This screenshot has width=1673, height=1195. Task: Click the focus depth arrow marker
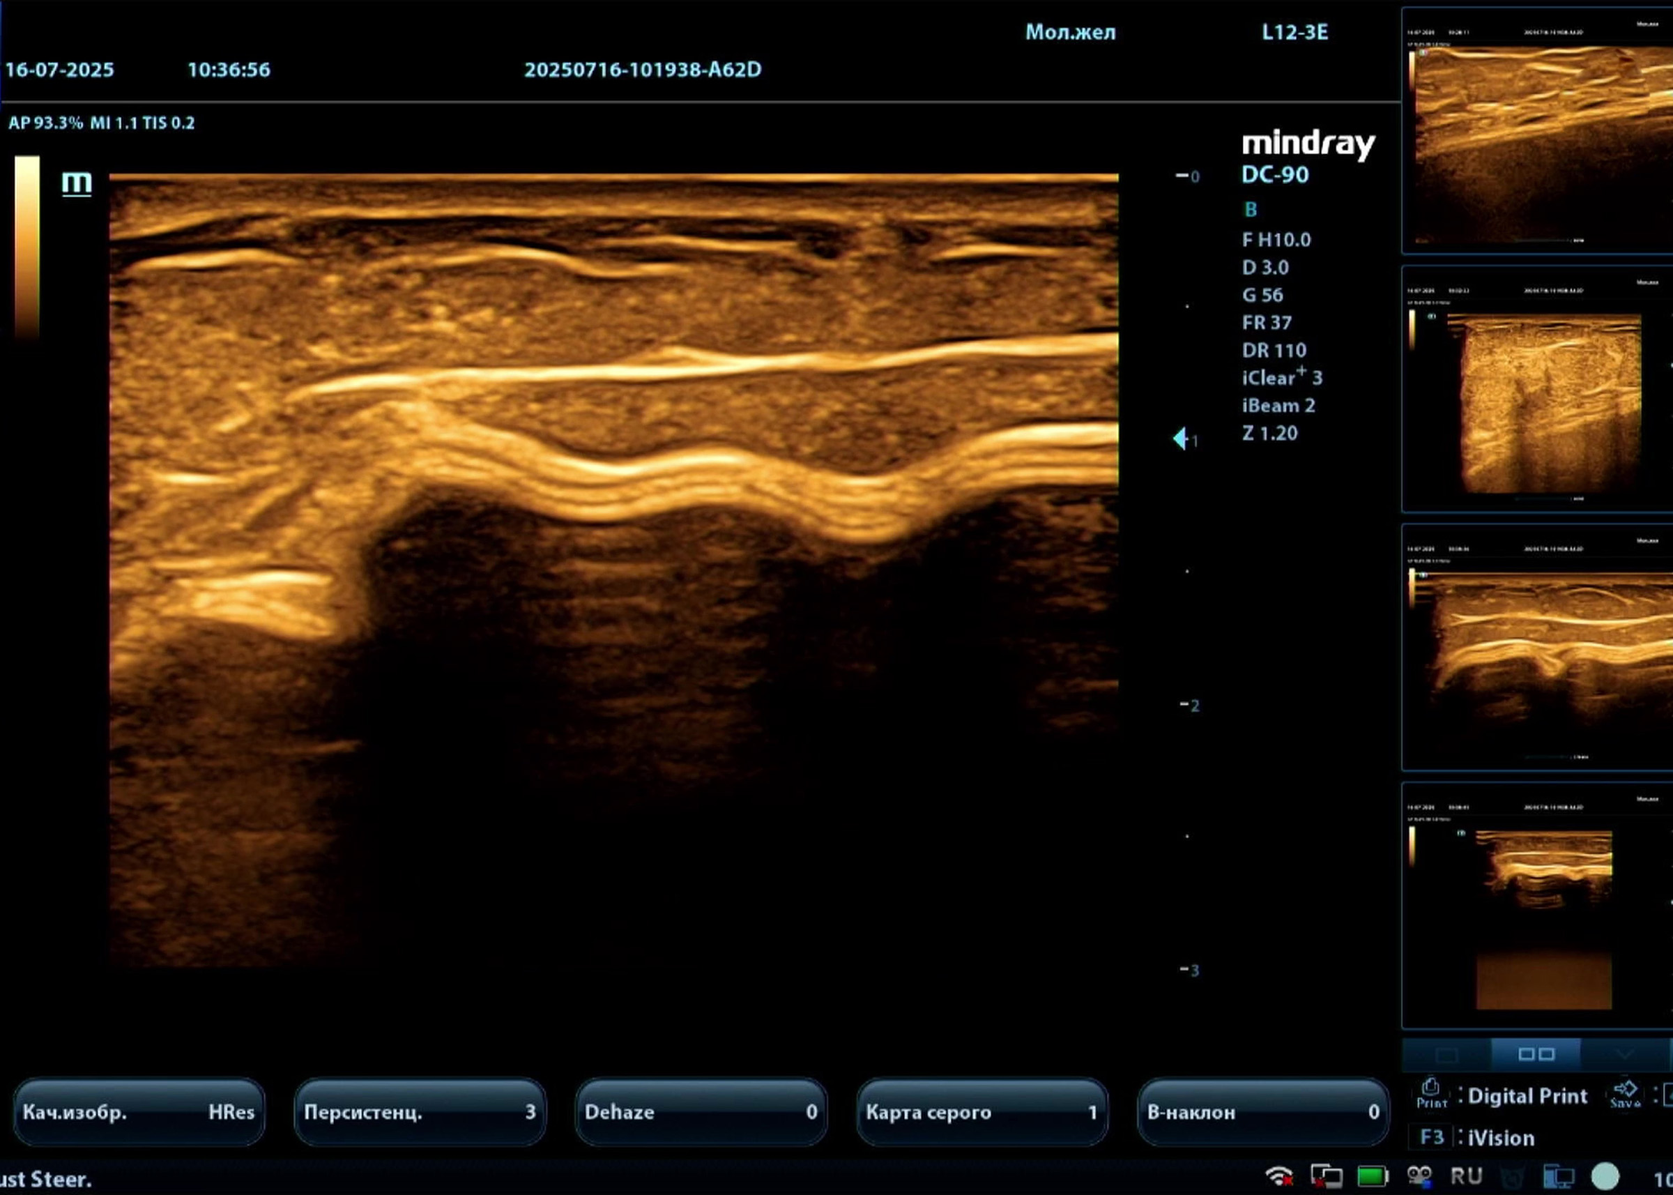click(x=1179, y=439)
